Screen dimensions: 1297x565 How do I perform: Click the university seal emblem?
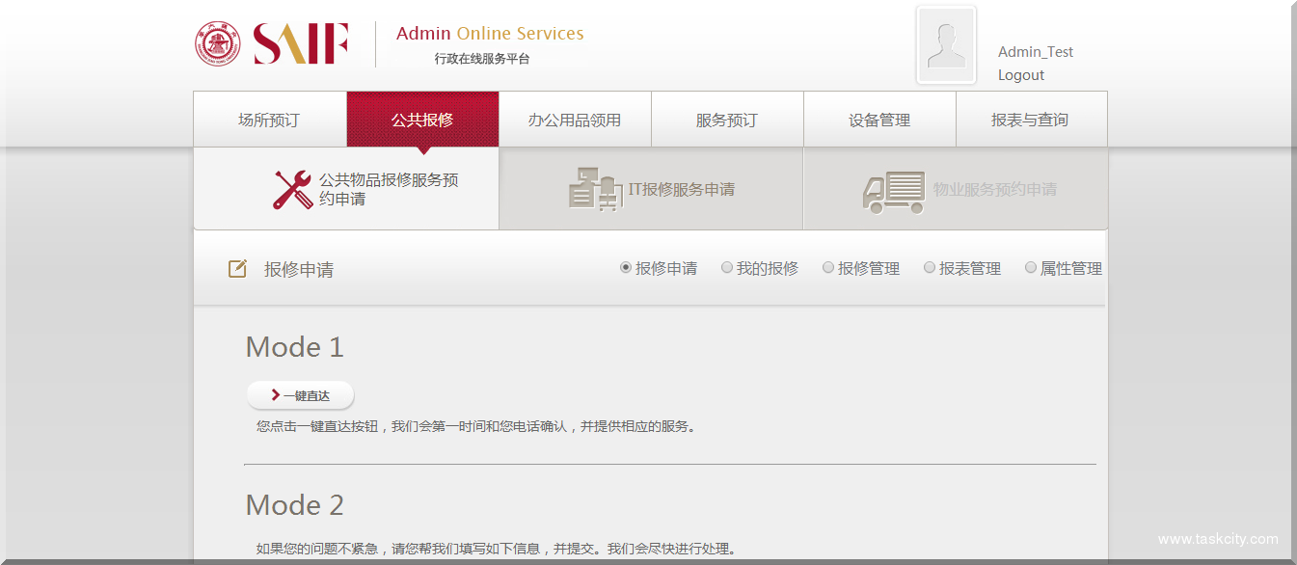coord(218,44)
